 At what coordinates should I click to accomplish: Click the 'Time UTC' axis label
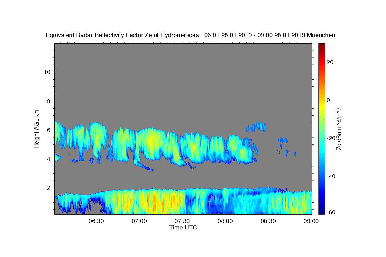point(183,228)
